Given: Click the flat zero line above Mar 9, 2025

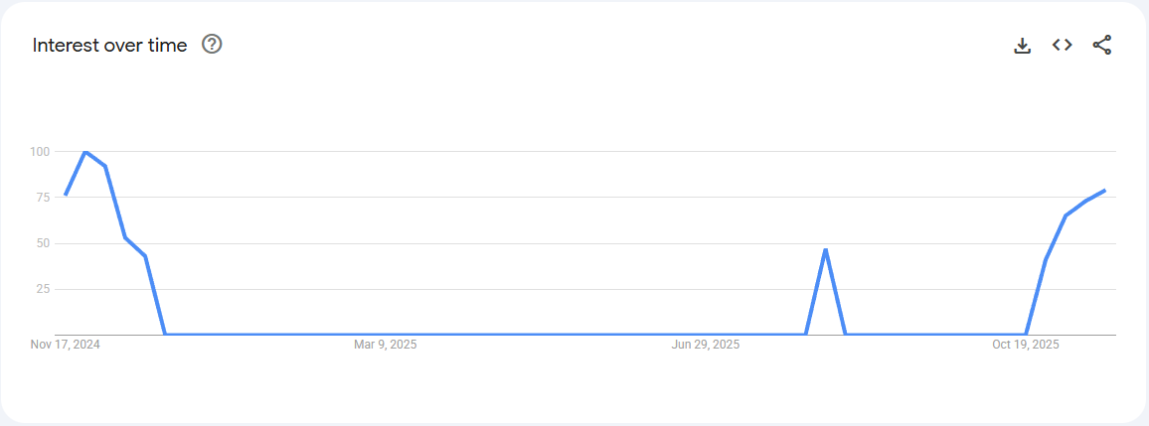Looking at the screenshot, I should pos(386,335).
